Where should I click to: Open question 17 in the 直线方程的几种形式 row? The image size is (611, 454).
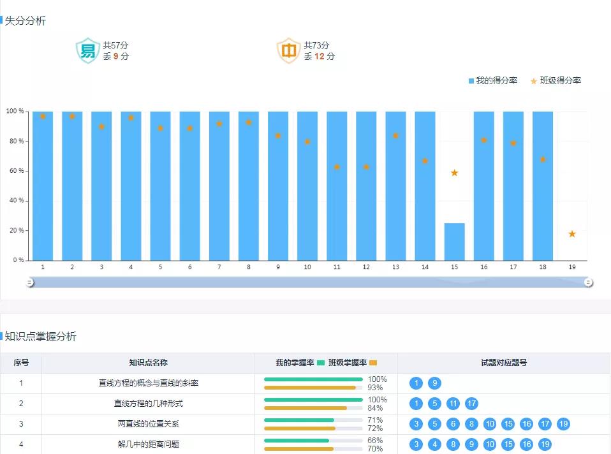click(x=471, y=404)
